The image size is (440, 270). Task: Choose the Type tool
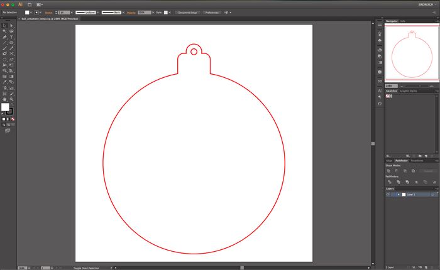coord(11,37)
